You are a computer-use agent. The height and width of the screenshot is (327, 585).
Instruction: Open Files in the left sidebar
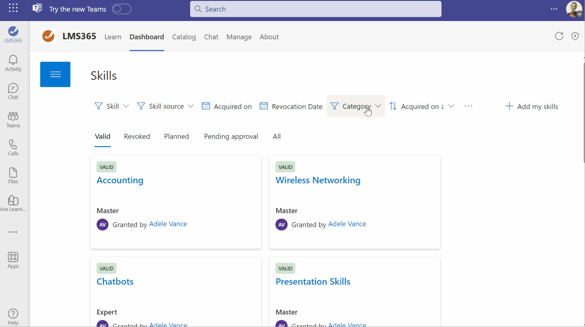pyautogui.click(x=13, y=176)
